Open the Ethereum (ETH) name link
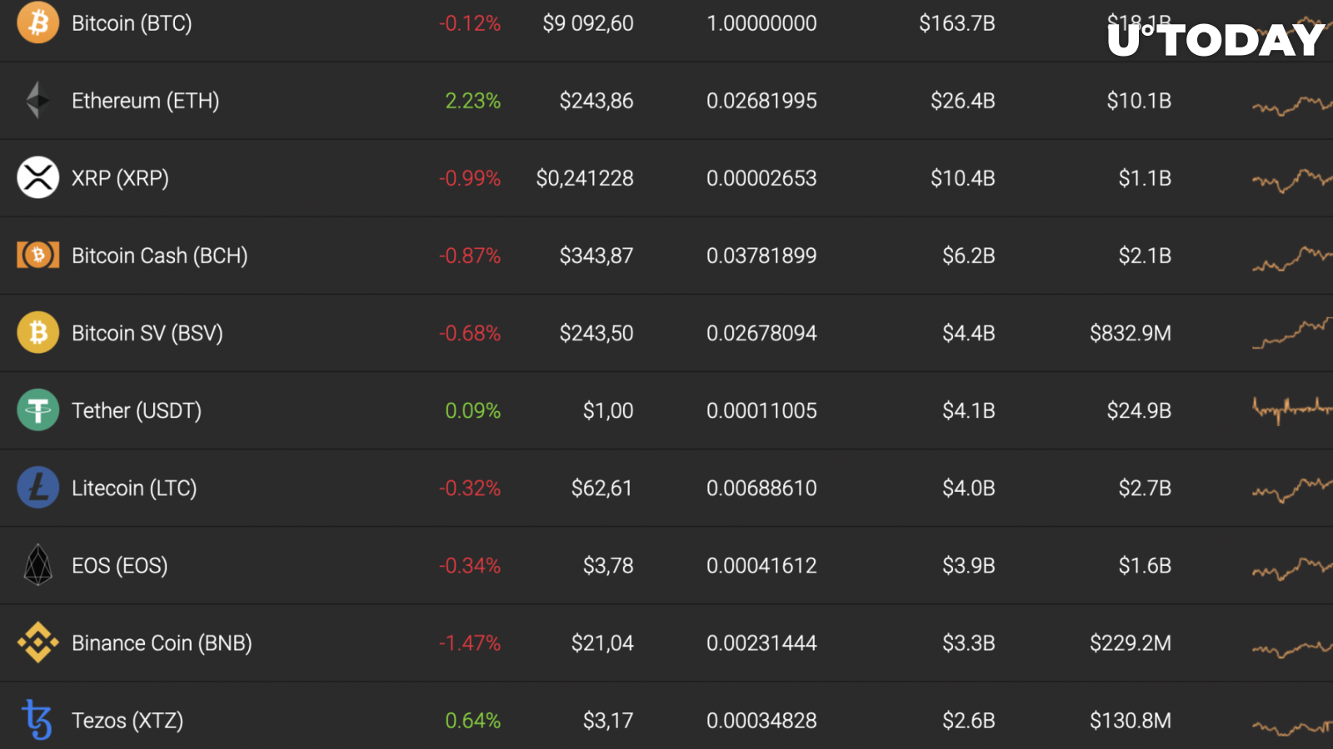The image size is (1333, 749). [x=145, y=101]
